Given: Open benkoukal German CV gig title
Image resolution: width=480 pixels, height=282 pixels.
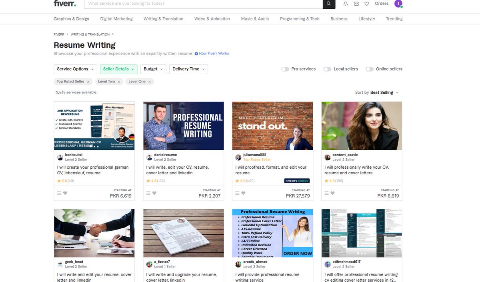Looking at the screenshot, I should 93,170.
